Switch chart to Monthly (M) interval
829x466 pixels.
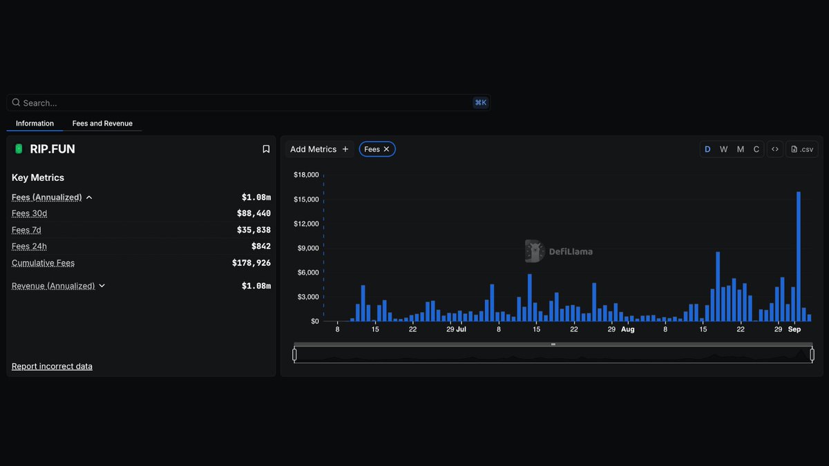[x=741, y=149]
